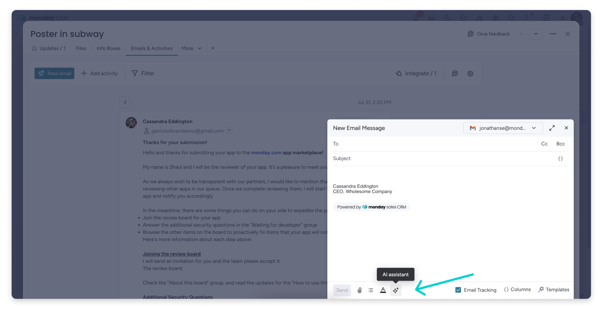Open the invite members icon
Screen dimensions: 603x309
(447, 18)
